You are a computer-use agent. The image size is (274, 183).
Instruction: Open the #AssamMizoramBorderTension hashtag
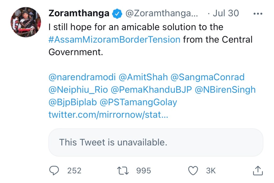(114, 39)
